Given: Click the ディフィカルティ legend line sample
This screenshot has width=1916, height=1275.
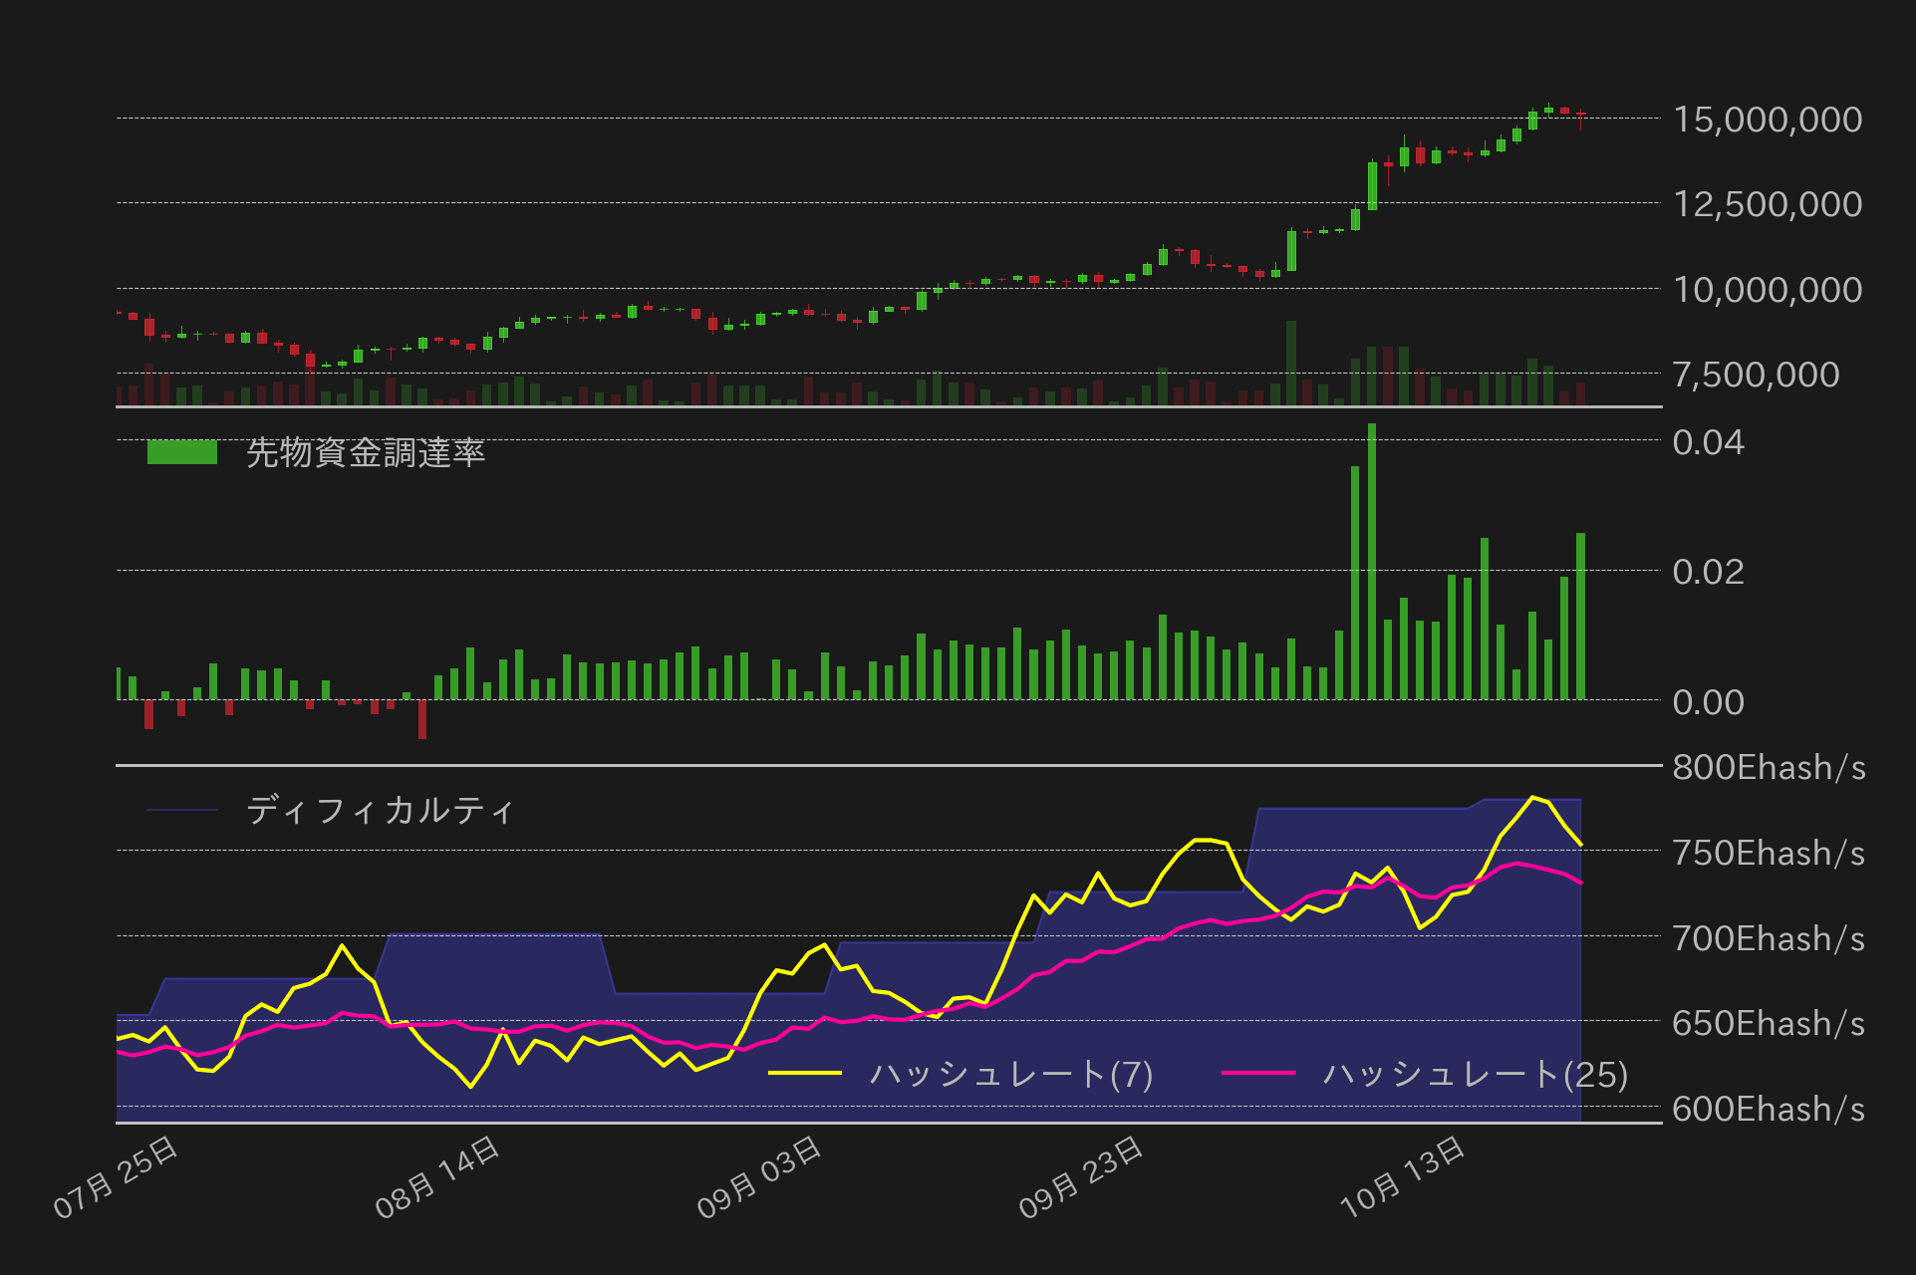Looking at the screenshot, I should (x=182, y=811).
